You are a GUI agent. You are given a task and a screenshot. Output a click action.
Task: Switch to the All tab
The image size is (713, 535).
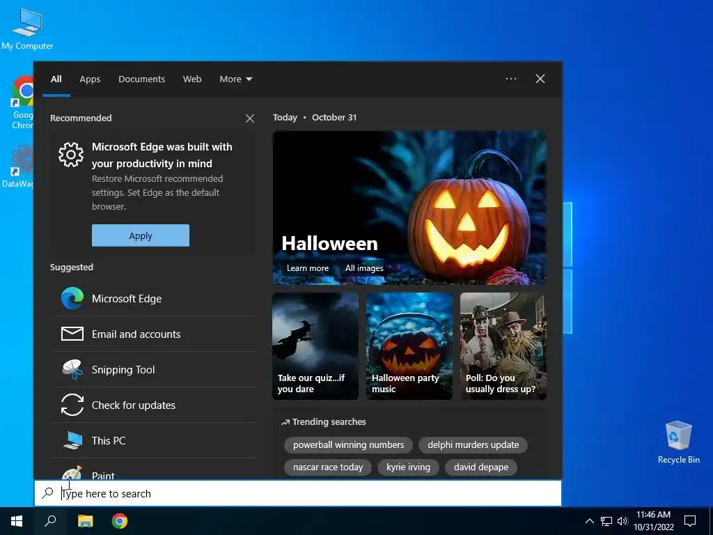(56, 79)
